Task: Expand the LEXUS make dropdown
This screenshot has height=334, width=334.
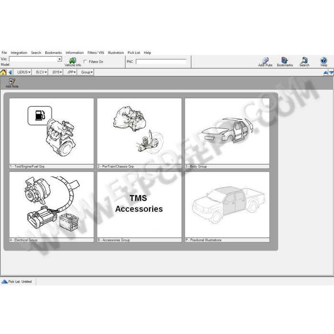Action: click(x=24, y=72)
